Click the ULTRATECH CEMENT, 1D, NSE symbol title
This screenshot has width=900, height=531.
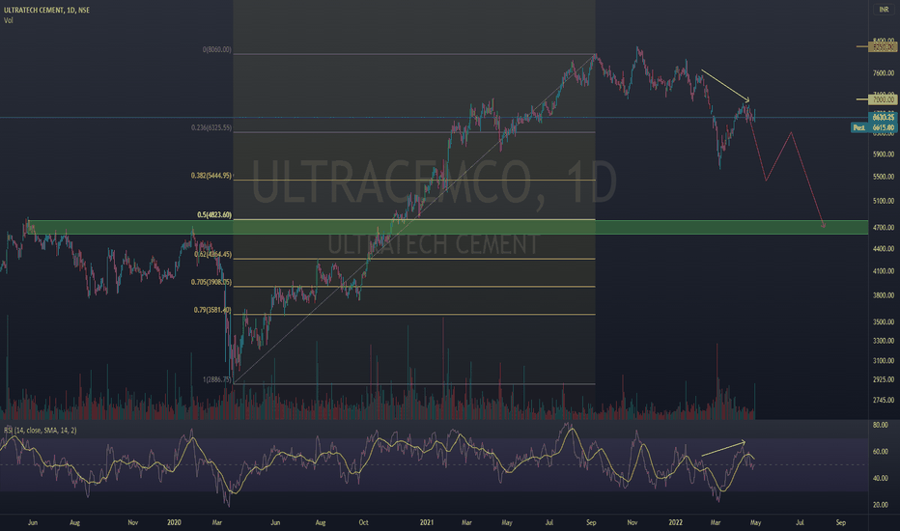pos(46,10)
